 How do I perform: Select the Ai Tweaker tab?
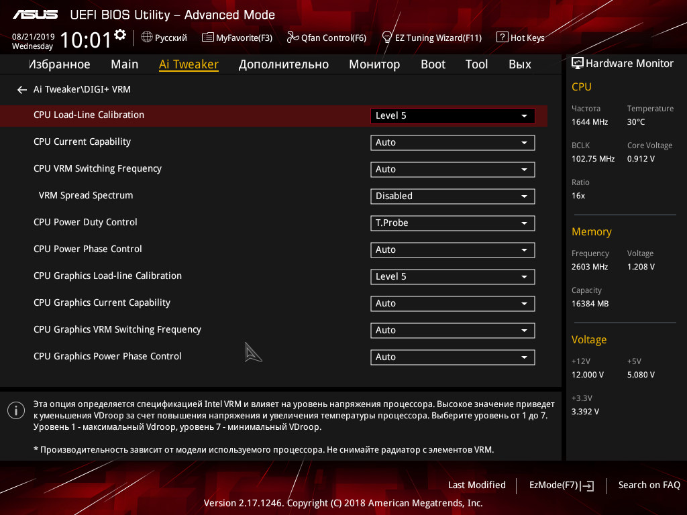coord(189,64)
